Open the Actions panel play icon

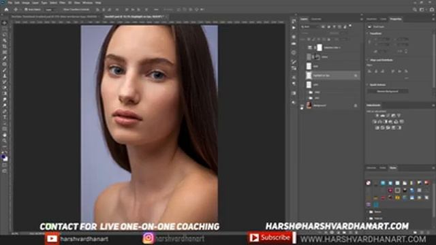[294, 28]
